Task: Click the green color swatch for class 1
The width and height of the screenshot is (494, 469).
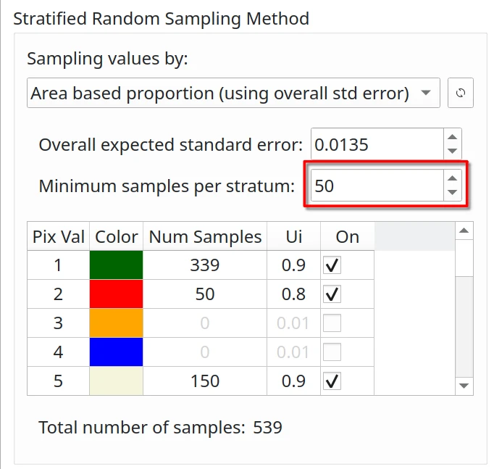Action: click(x=116, y=265)
